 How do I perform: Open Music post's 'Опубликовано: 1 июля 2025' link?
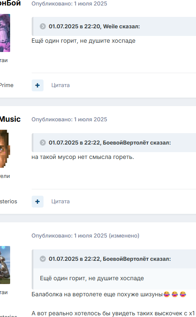click(x=69, y=120)
